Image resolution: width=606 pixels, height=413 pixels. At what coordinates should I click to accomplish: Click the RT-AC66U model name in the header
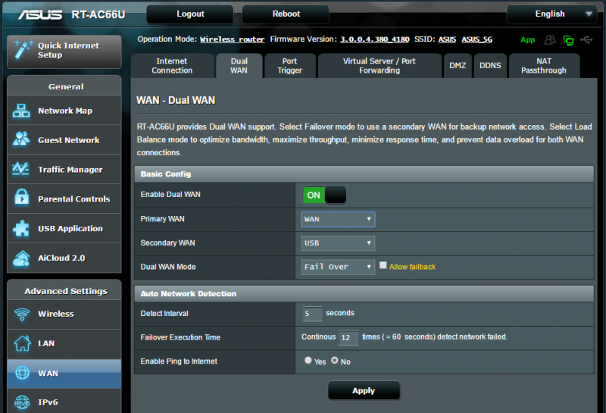click(x=98, y=14)
